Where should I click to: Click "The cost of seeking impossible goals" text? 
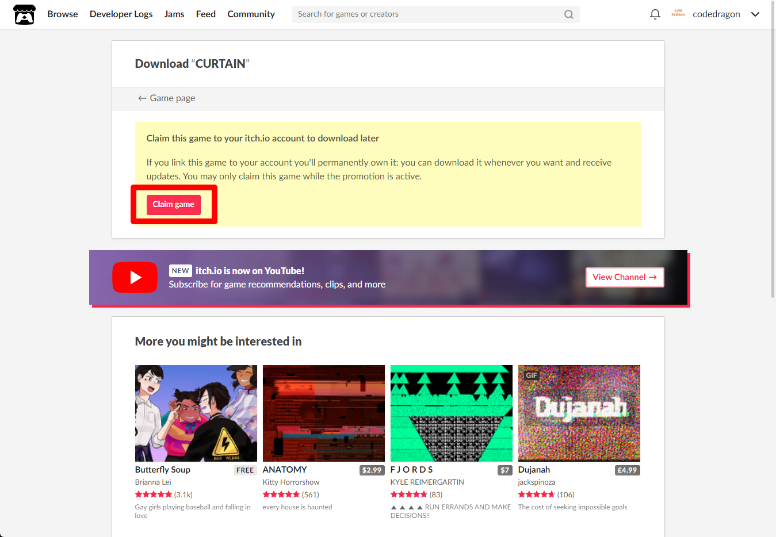pos(573,507)
